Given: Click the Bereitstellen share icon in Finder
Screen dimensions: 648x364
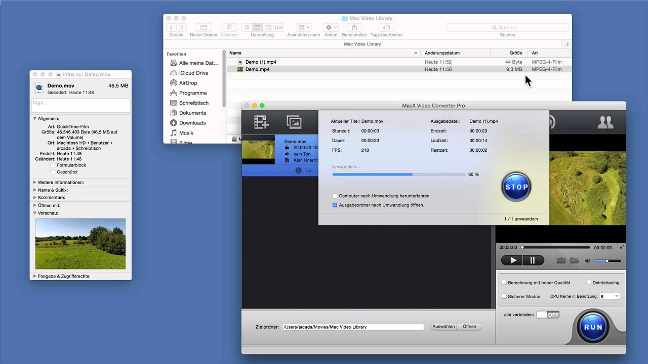Looking at the screenshot, I should 354,27.
